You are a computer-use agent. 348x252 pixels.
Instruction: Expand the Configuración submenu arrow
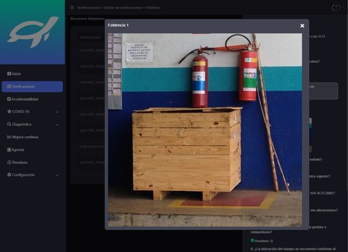click(x=57, y=176)
